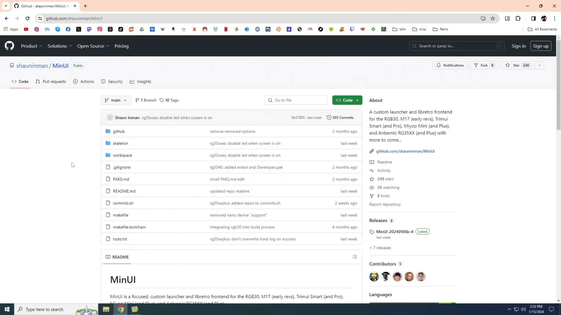The width and height of the screenshot is (561, 315).
Task: Click the browser extensions puzzle icon
Action: [518, 18]
